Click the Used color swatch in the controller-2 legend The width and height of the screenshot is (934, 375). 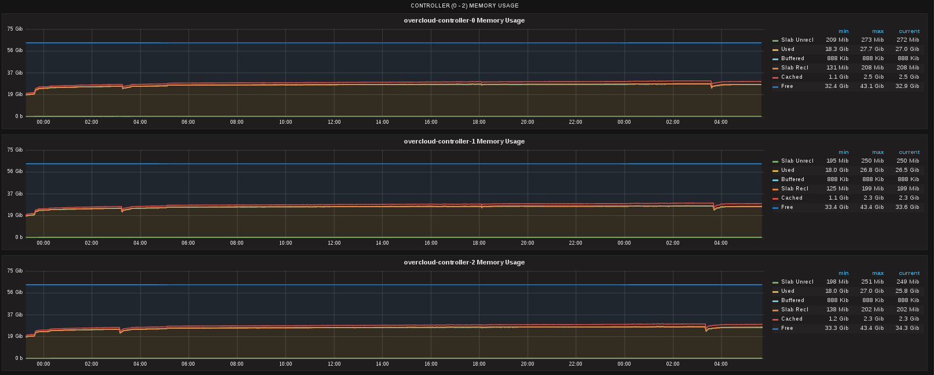coord(775,292)
